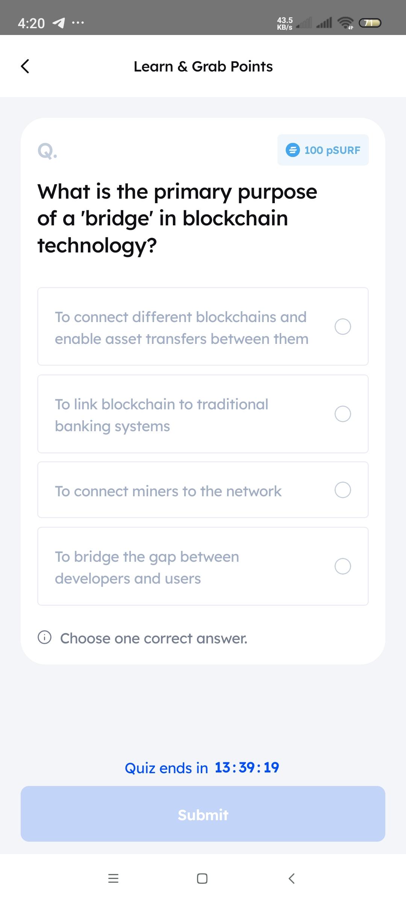Tap the 100 pSURF reward badge

(323, 150)
